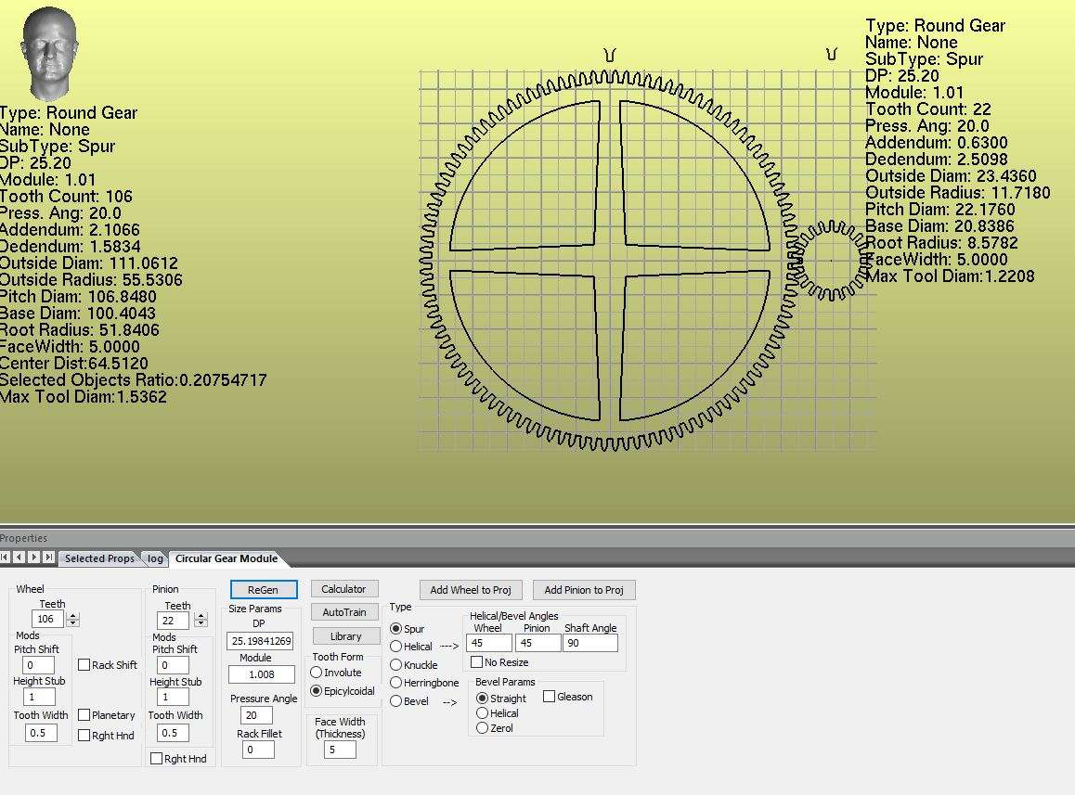Go to next tab navigation arrow

coord(33,558)
